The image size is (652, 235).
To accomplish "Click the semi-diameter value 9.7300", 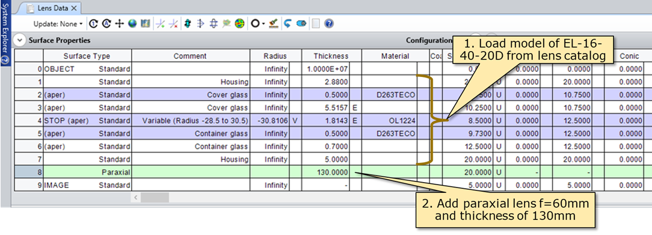I will click(468, 133).
